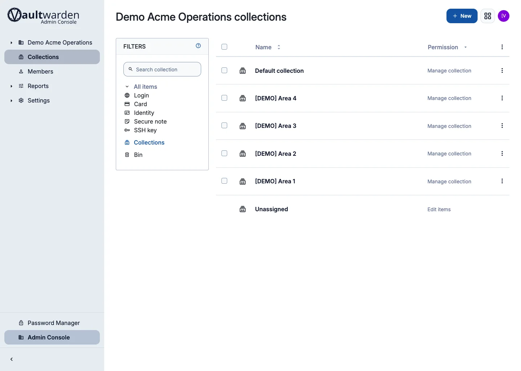The height and width of the screenshot is (371, 521).
Task: Click the Secure note filter icon
Action: [x=127, y=121]
